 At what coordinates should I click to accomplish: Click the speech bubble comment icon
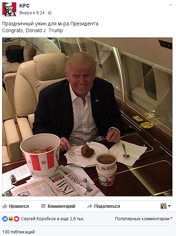pyautogui.click(x=43, y=206)
